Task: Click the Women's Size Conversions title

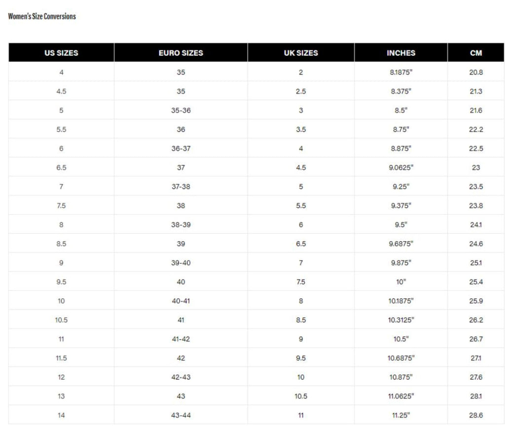Action: pos(42,16)
